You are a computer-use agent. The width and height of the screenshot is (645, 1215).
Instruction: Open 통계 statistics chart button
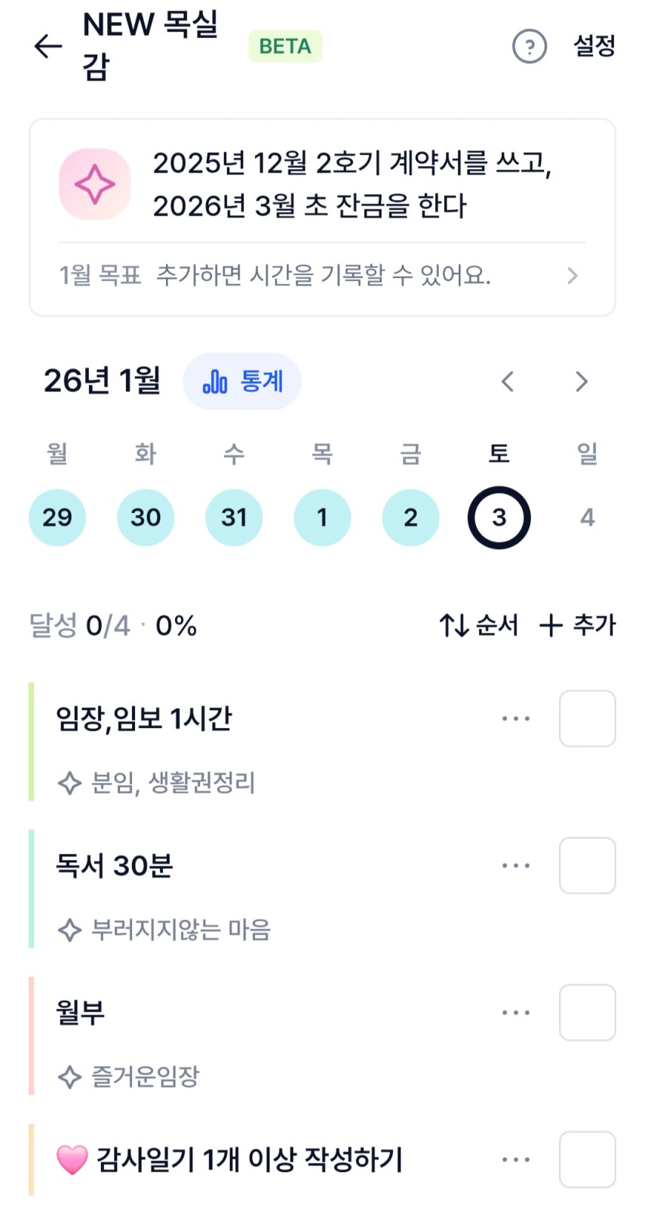242,381
